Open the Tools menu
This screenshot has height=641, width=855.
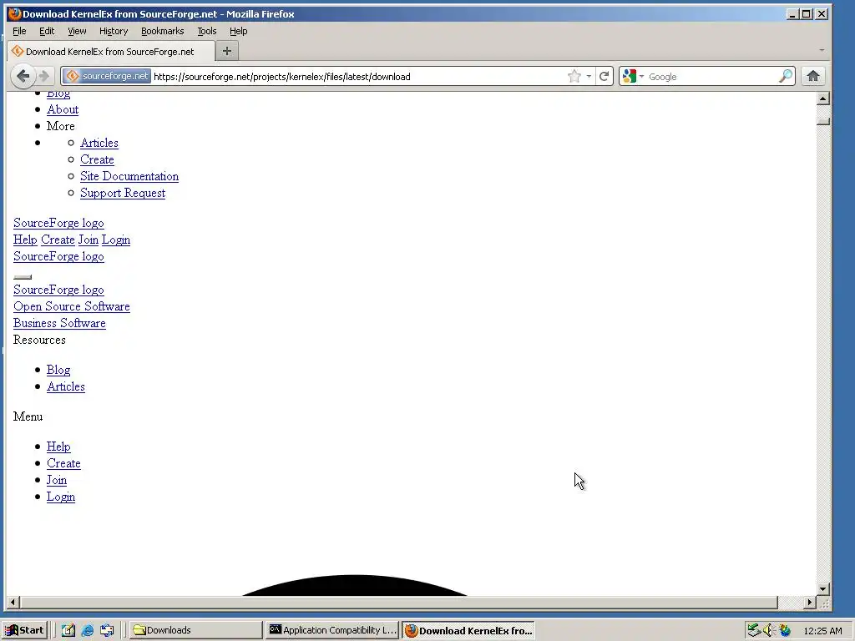(207, 31)
